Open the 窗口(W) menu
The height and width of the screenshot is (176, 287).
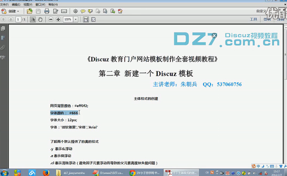click(x=40, y=4)
